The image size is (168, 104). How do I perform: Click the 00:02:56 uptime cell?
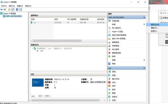click(101, 23)
